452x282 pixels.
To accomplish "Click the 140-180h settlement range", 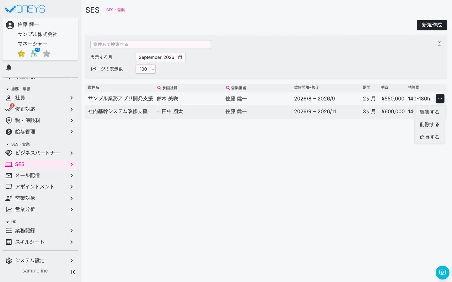I will (x=419, y=99).
